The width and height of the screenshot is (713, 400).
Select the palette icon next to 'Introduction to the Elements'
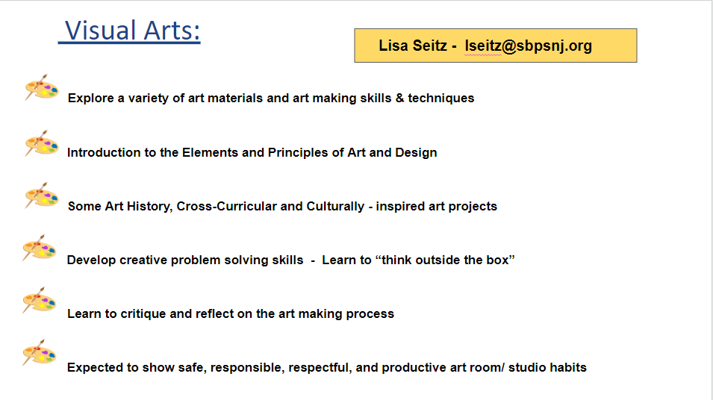[41, 143]
